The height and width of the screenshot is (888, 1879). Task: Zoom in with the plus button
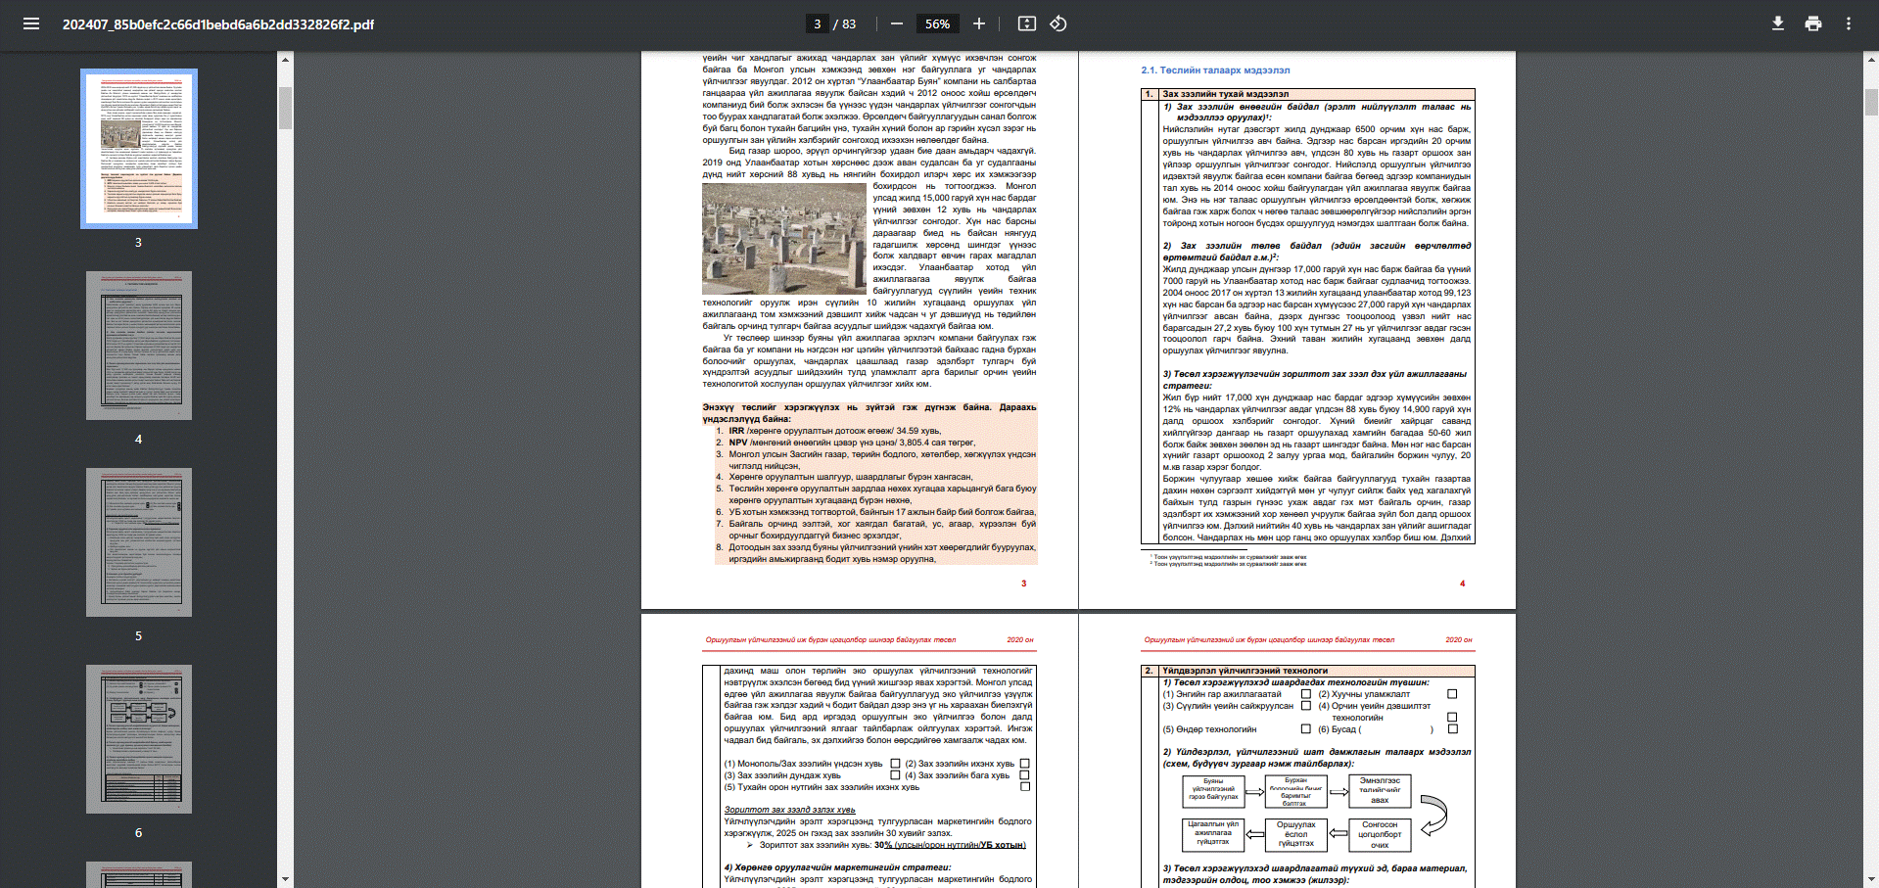click(x=978, y=23)
